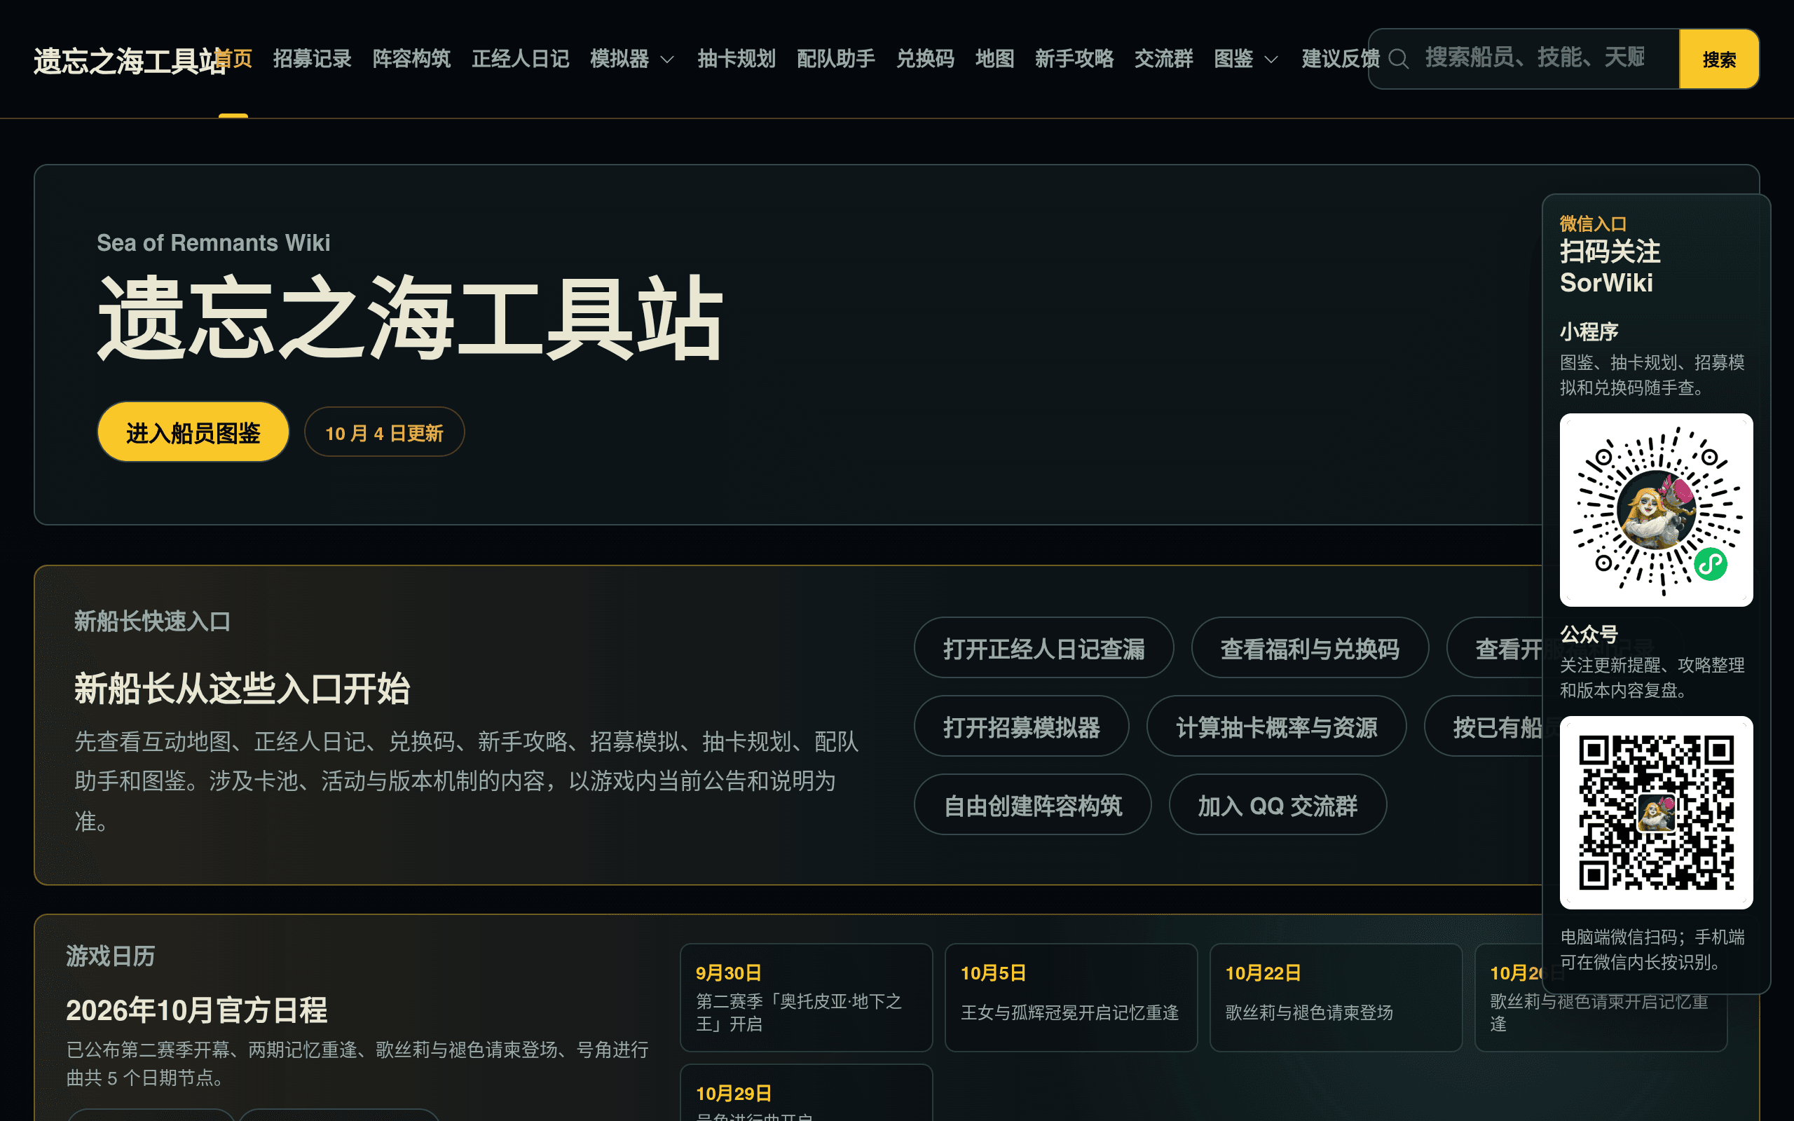Viewport: 1794px width, 1121px height.
Task: Open the 10月29日 calendar card
Action: [x=806, y=1093]
